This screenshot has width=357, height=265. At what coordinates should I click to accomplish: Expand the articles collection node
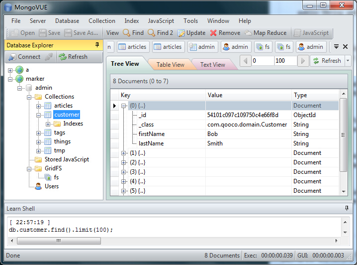38,106
